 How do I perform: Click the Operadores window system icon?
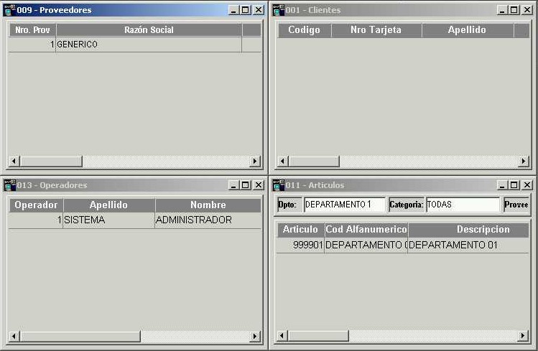click(9, 185)
